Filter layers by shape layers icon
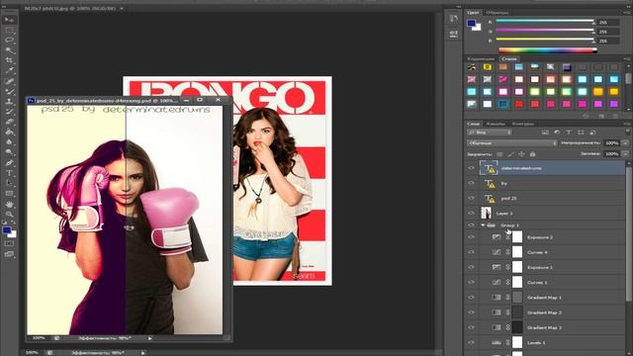 pyautogui.click(x=581, y=132)
